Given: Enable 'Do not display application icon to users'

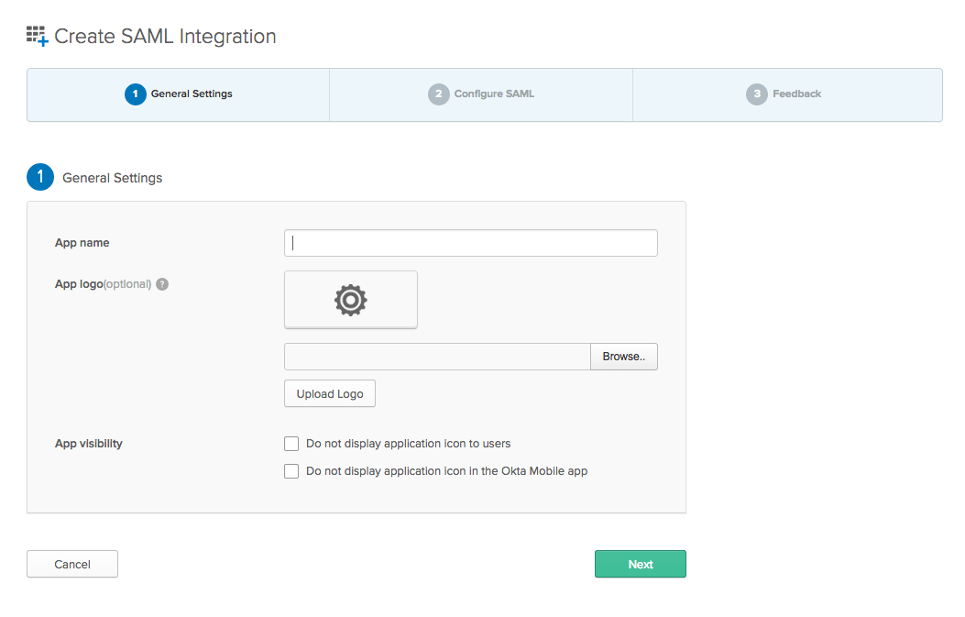Looking at the screenshot, I should 291,444.
